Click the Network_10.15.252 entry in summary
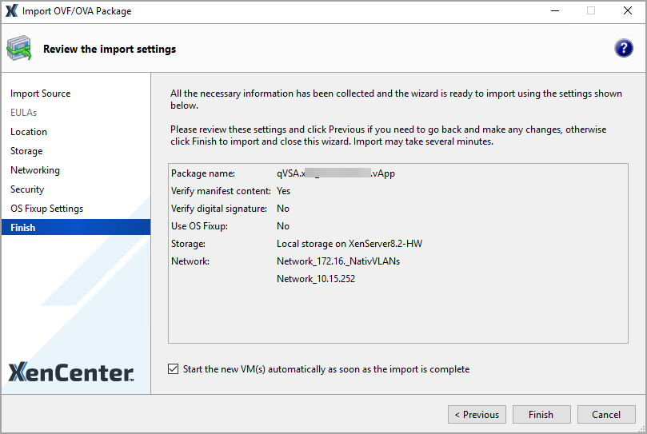The width and height of the screenshot is (647, 434). click(316, 279)
